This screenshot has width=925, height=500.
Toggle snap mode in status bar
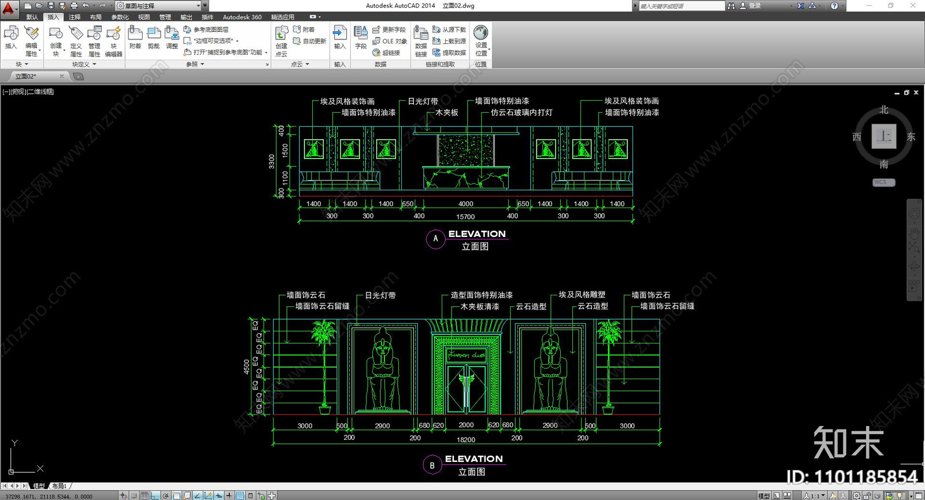click(134, 495)
